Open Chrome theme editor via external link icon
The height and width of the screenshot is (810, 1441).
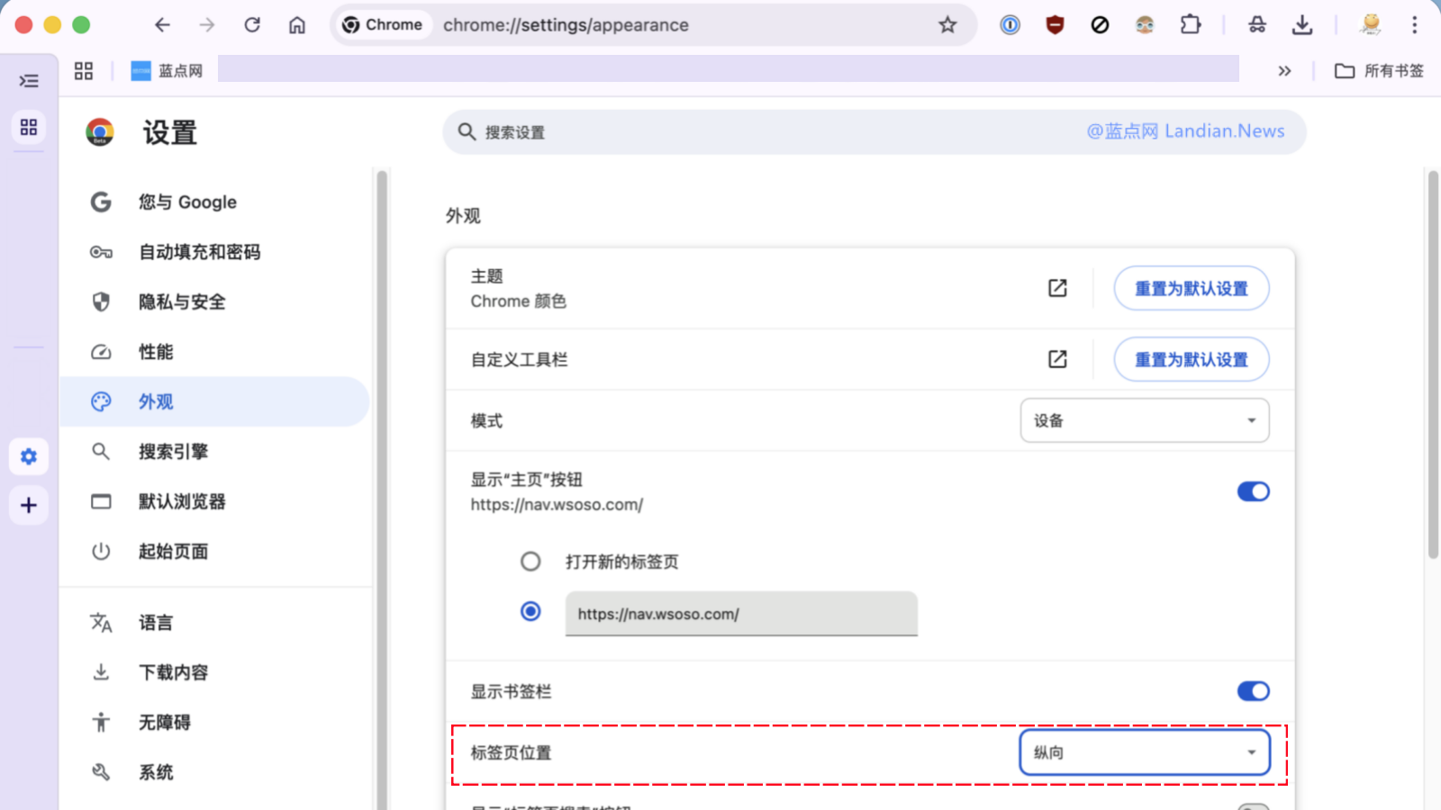tap(1056, 287)
